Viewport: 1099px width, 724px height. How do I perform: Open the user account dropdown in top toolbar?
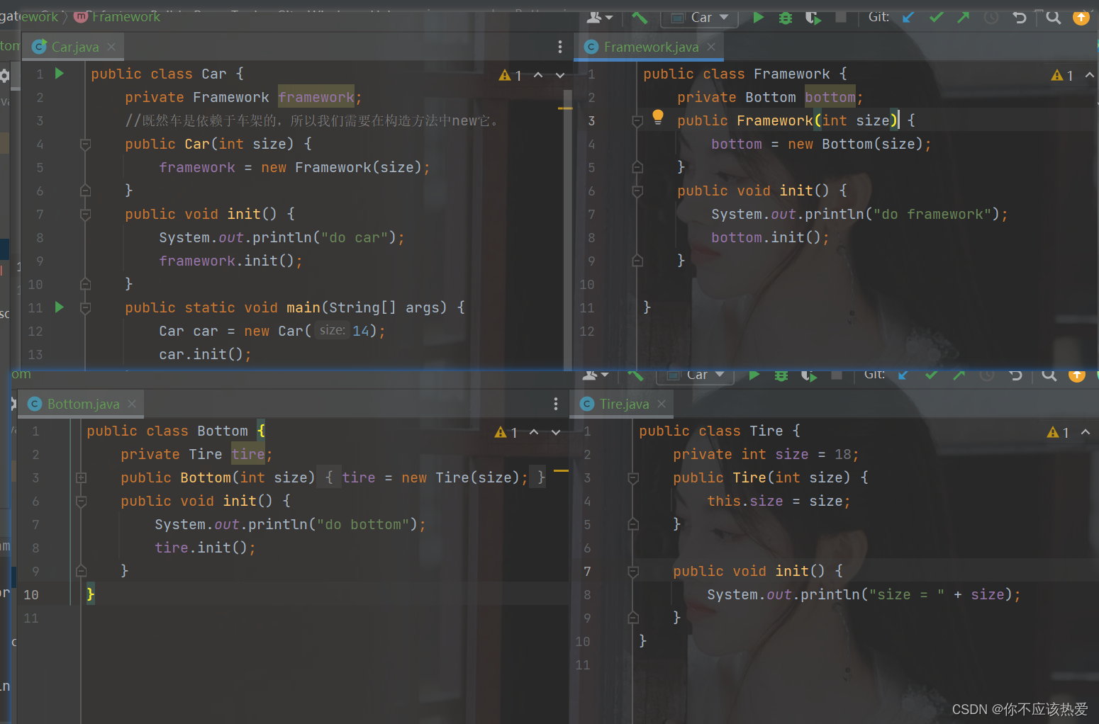tap(600, 18)
